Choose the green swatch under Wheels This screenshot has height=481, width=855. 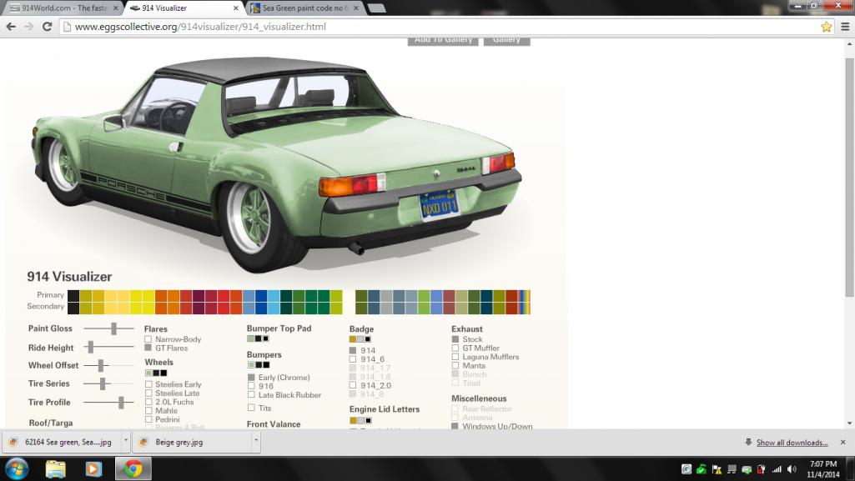coord(148,373)
